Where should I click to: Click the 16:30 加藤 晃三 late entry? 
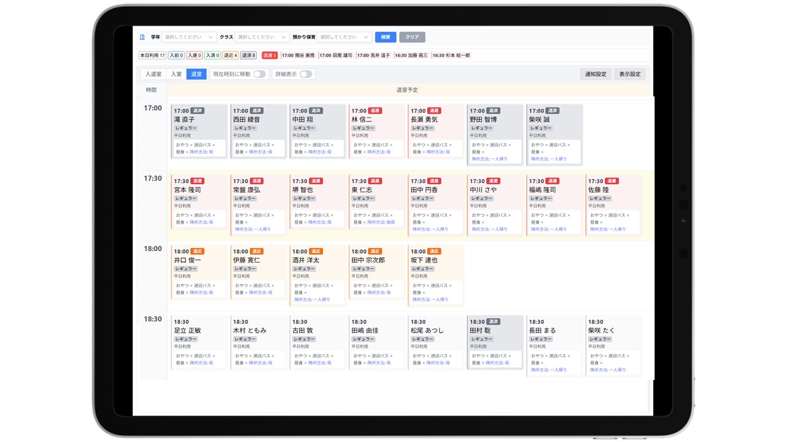(411, 55)
